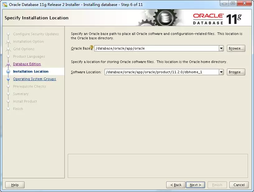Go back with the Back button

pos(176,185)
